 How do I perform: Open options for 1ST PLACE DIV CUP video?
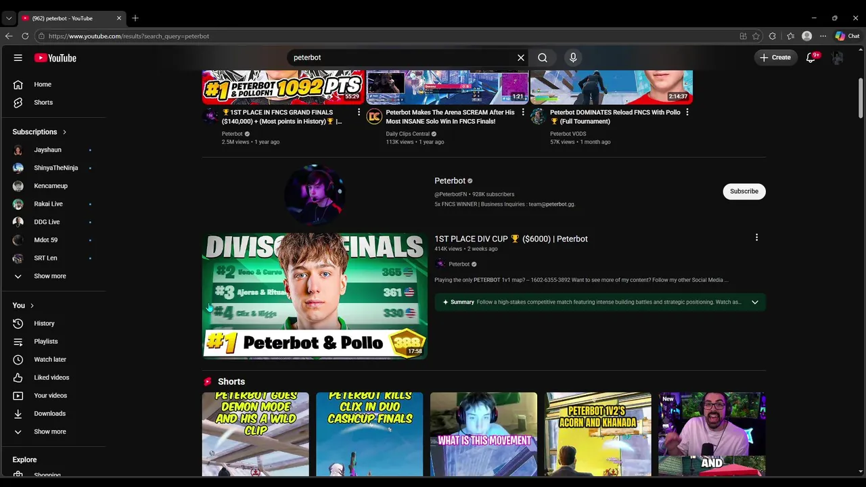756,237
